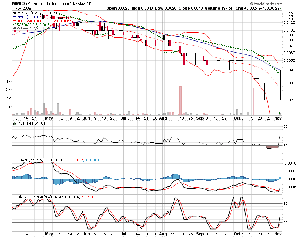This screenshot has height=237, width=302.
Task: Click the Jul label on the bottom axis
Action: 123,234
